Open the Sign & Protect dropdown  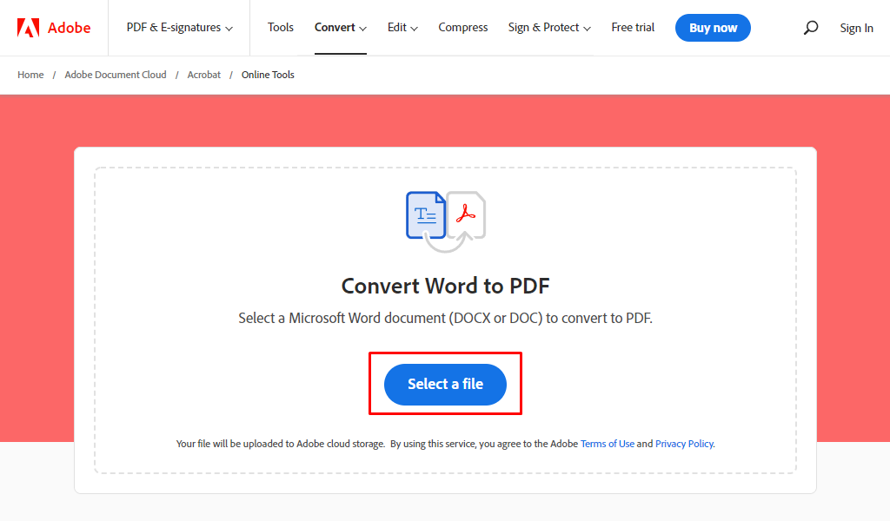(x=549, y=28)
